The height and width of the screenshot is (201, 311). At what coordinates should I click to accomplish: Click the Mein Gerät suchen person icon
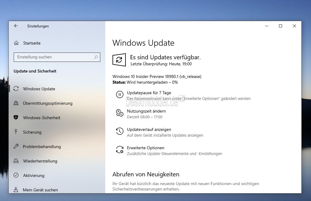[16, 190]
